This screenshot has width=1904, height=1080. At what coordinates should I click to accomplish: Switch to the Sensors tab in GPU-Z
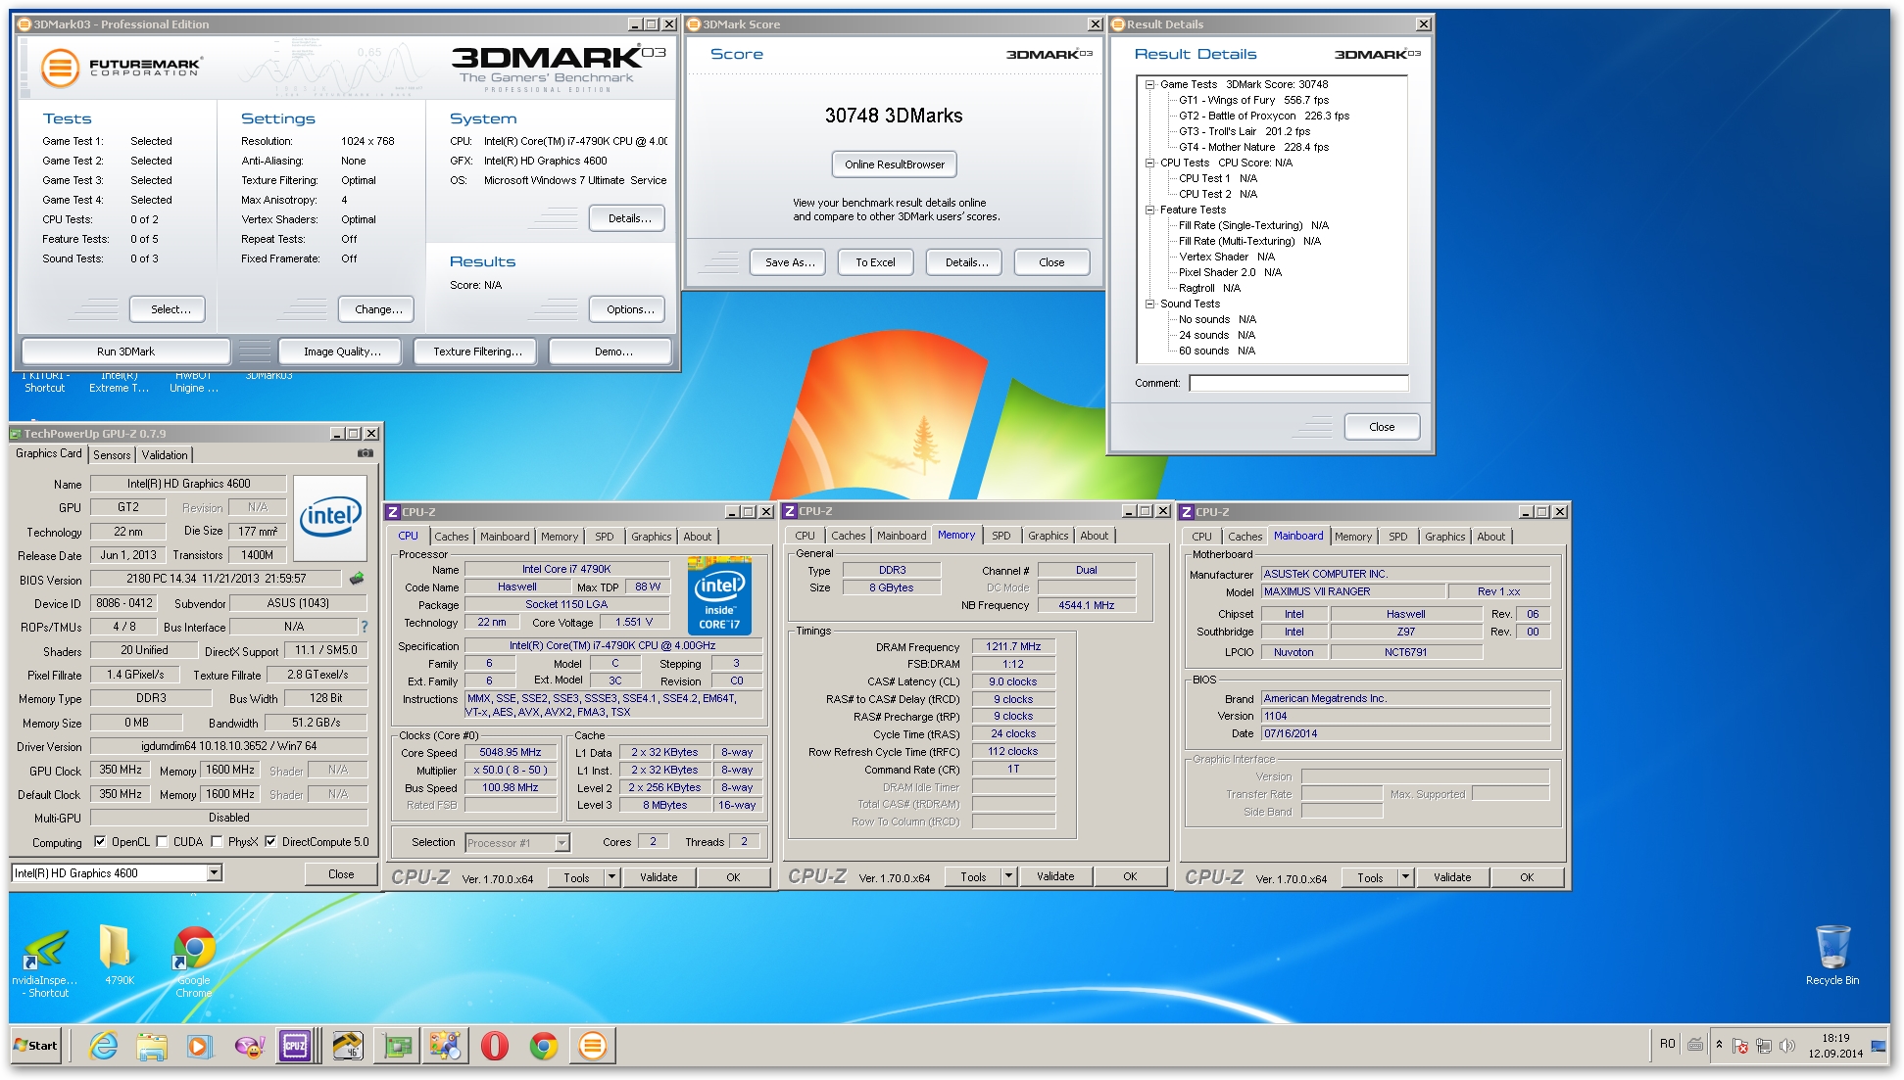tap(112, 455)
